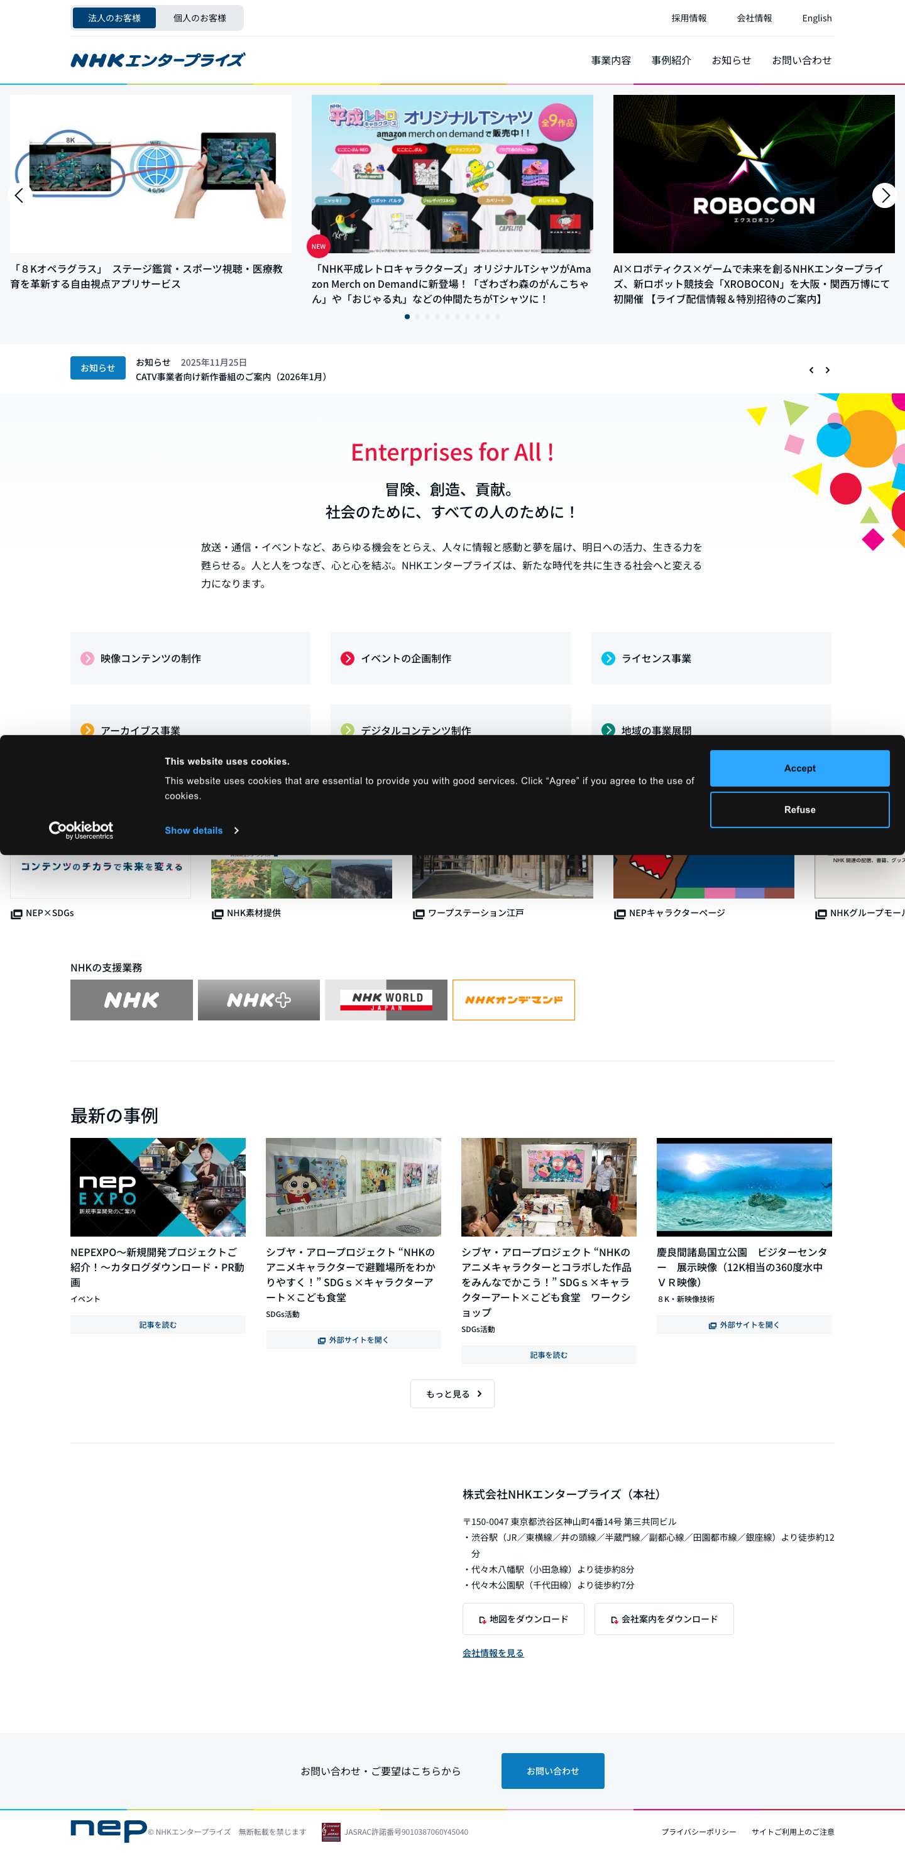Open NHK素材提供 external link
The height and width of the screenshot is (1853, 905).
pos(247,913)
